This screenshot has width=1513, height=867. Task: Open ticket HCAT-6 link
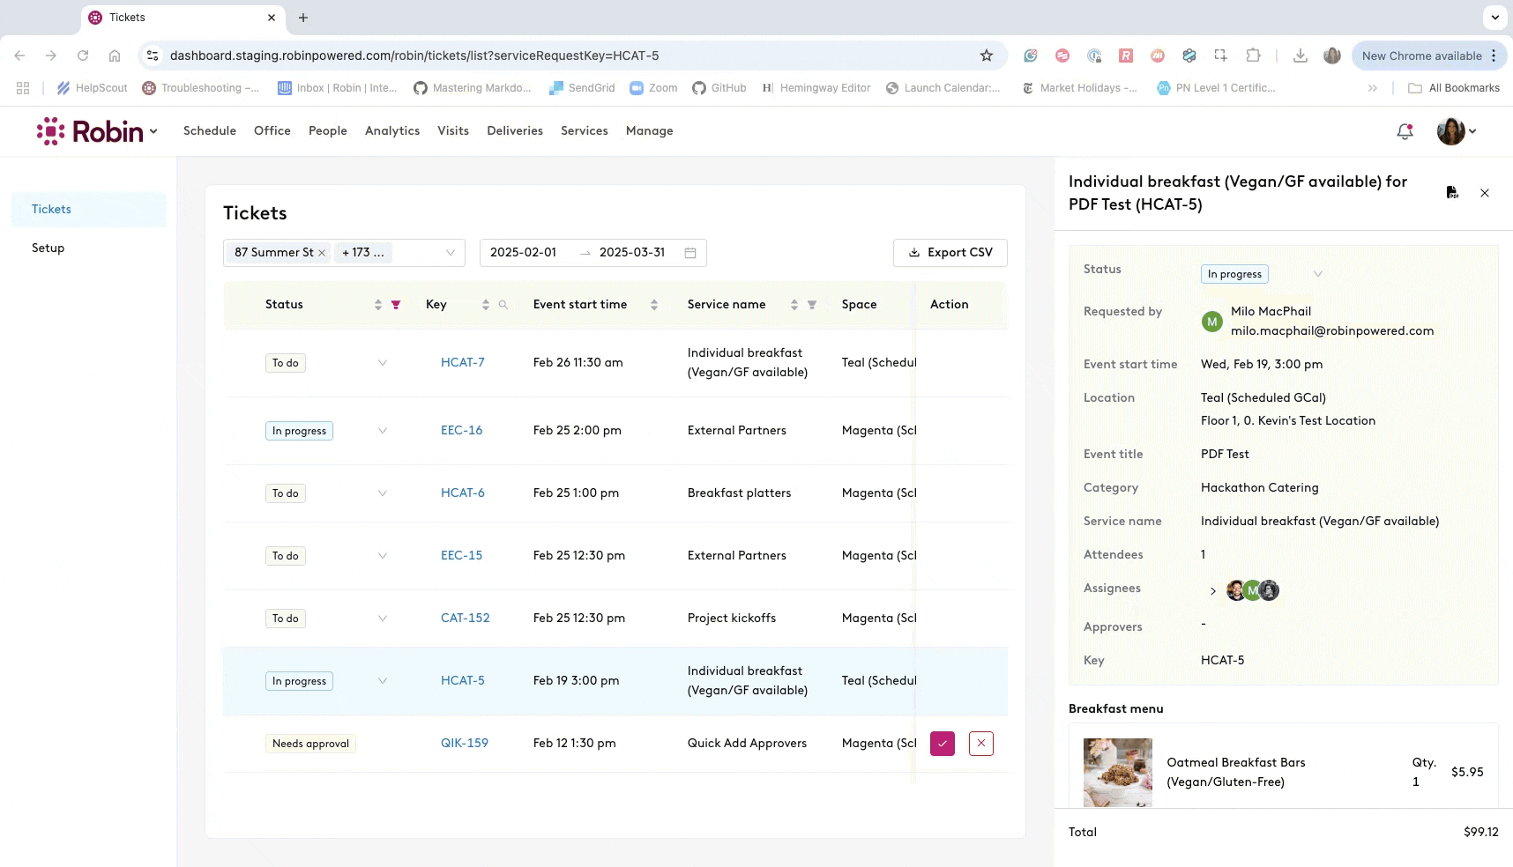[x=463, y=493]
